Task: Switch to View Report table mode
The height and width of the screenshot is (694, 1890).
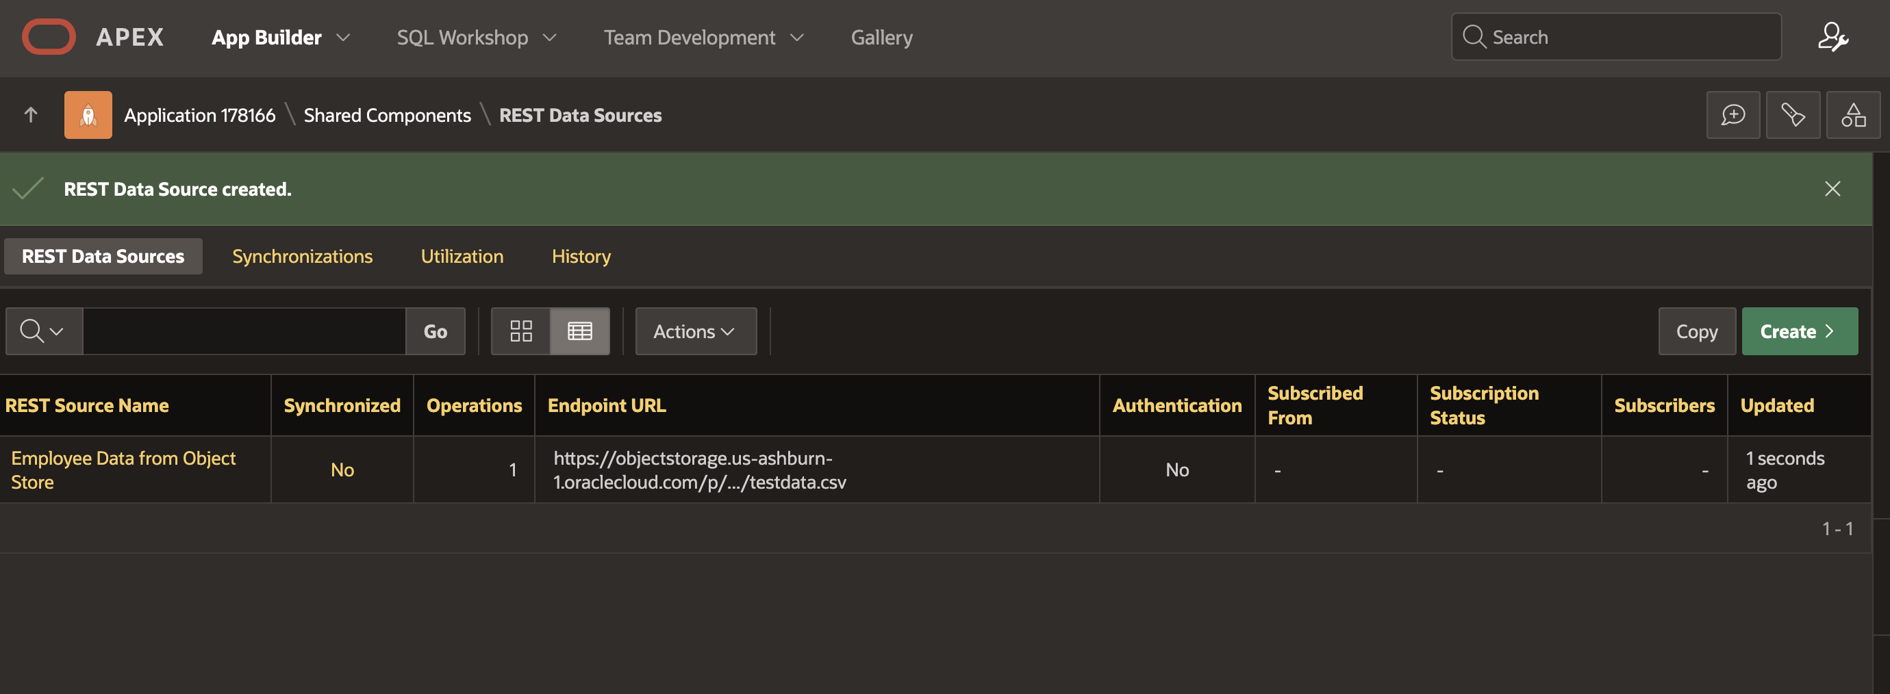Action: [579, 331]
